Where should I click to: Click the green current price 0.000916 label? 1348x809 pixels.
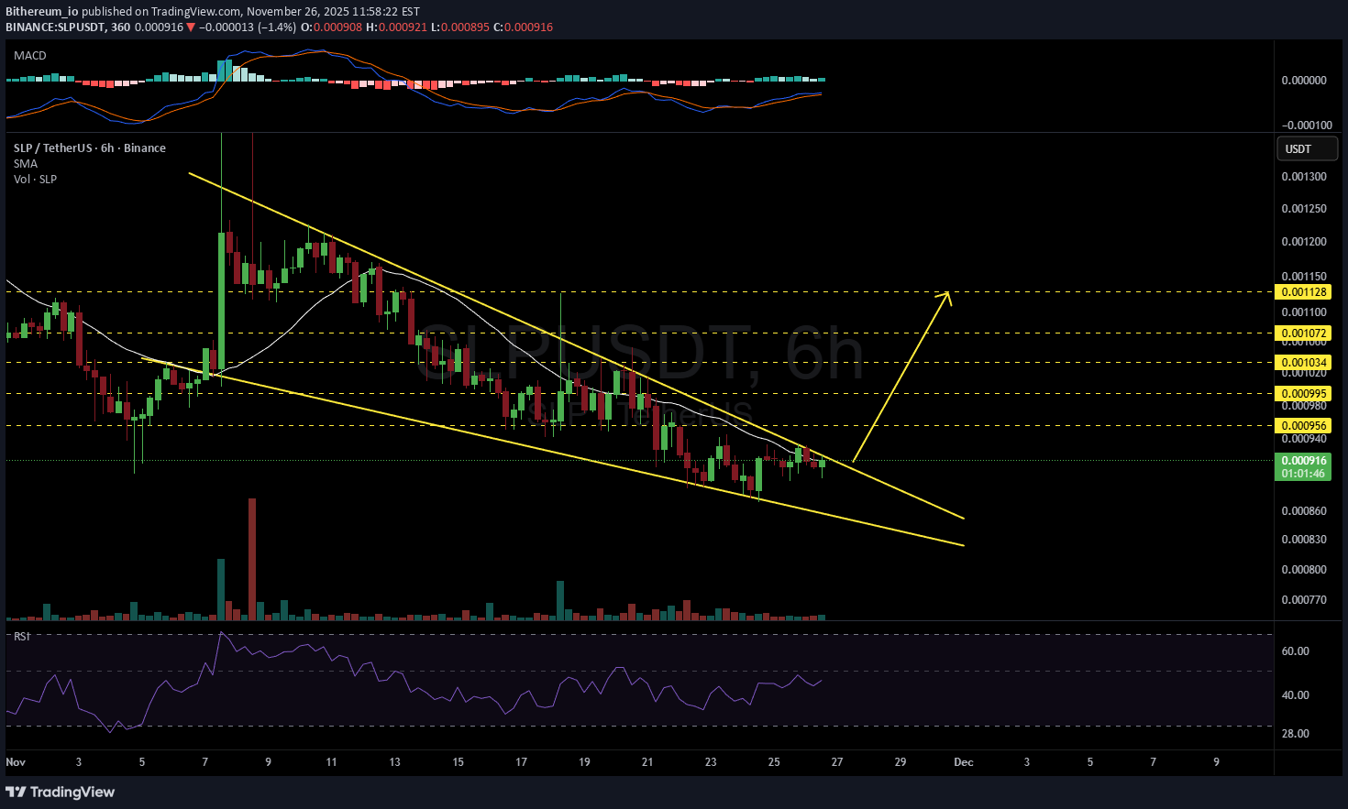[x=1303, y=462]
